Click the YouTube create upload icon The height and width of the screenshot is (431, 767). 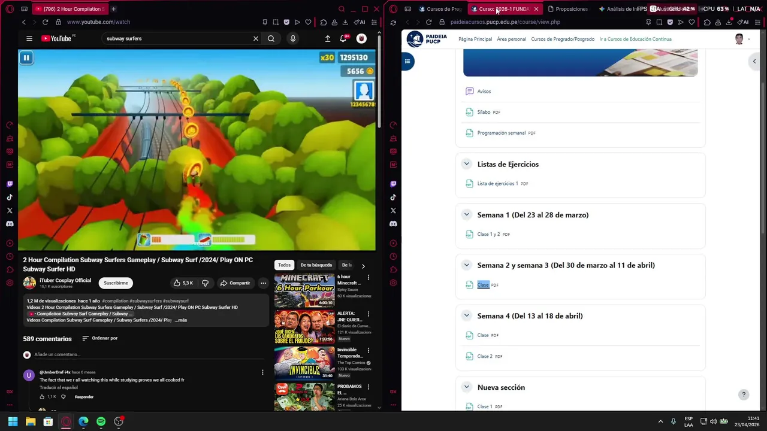coord(328,38)
